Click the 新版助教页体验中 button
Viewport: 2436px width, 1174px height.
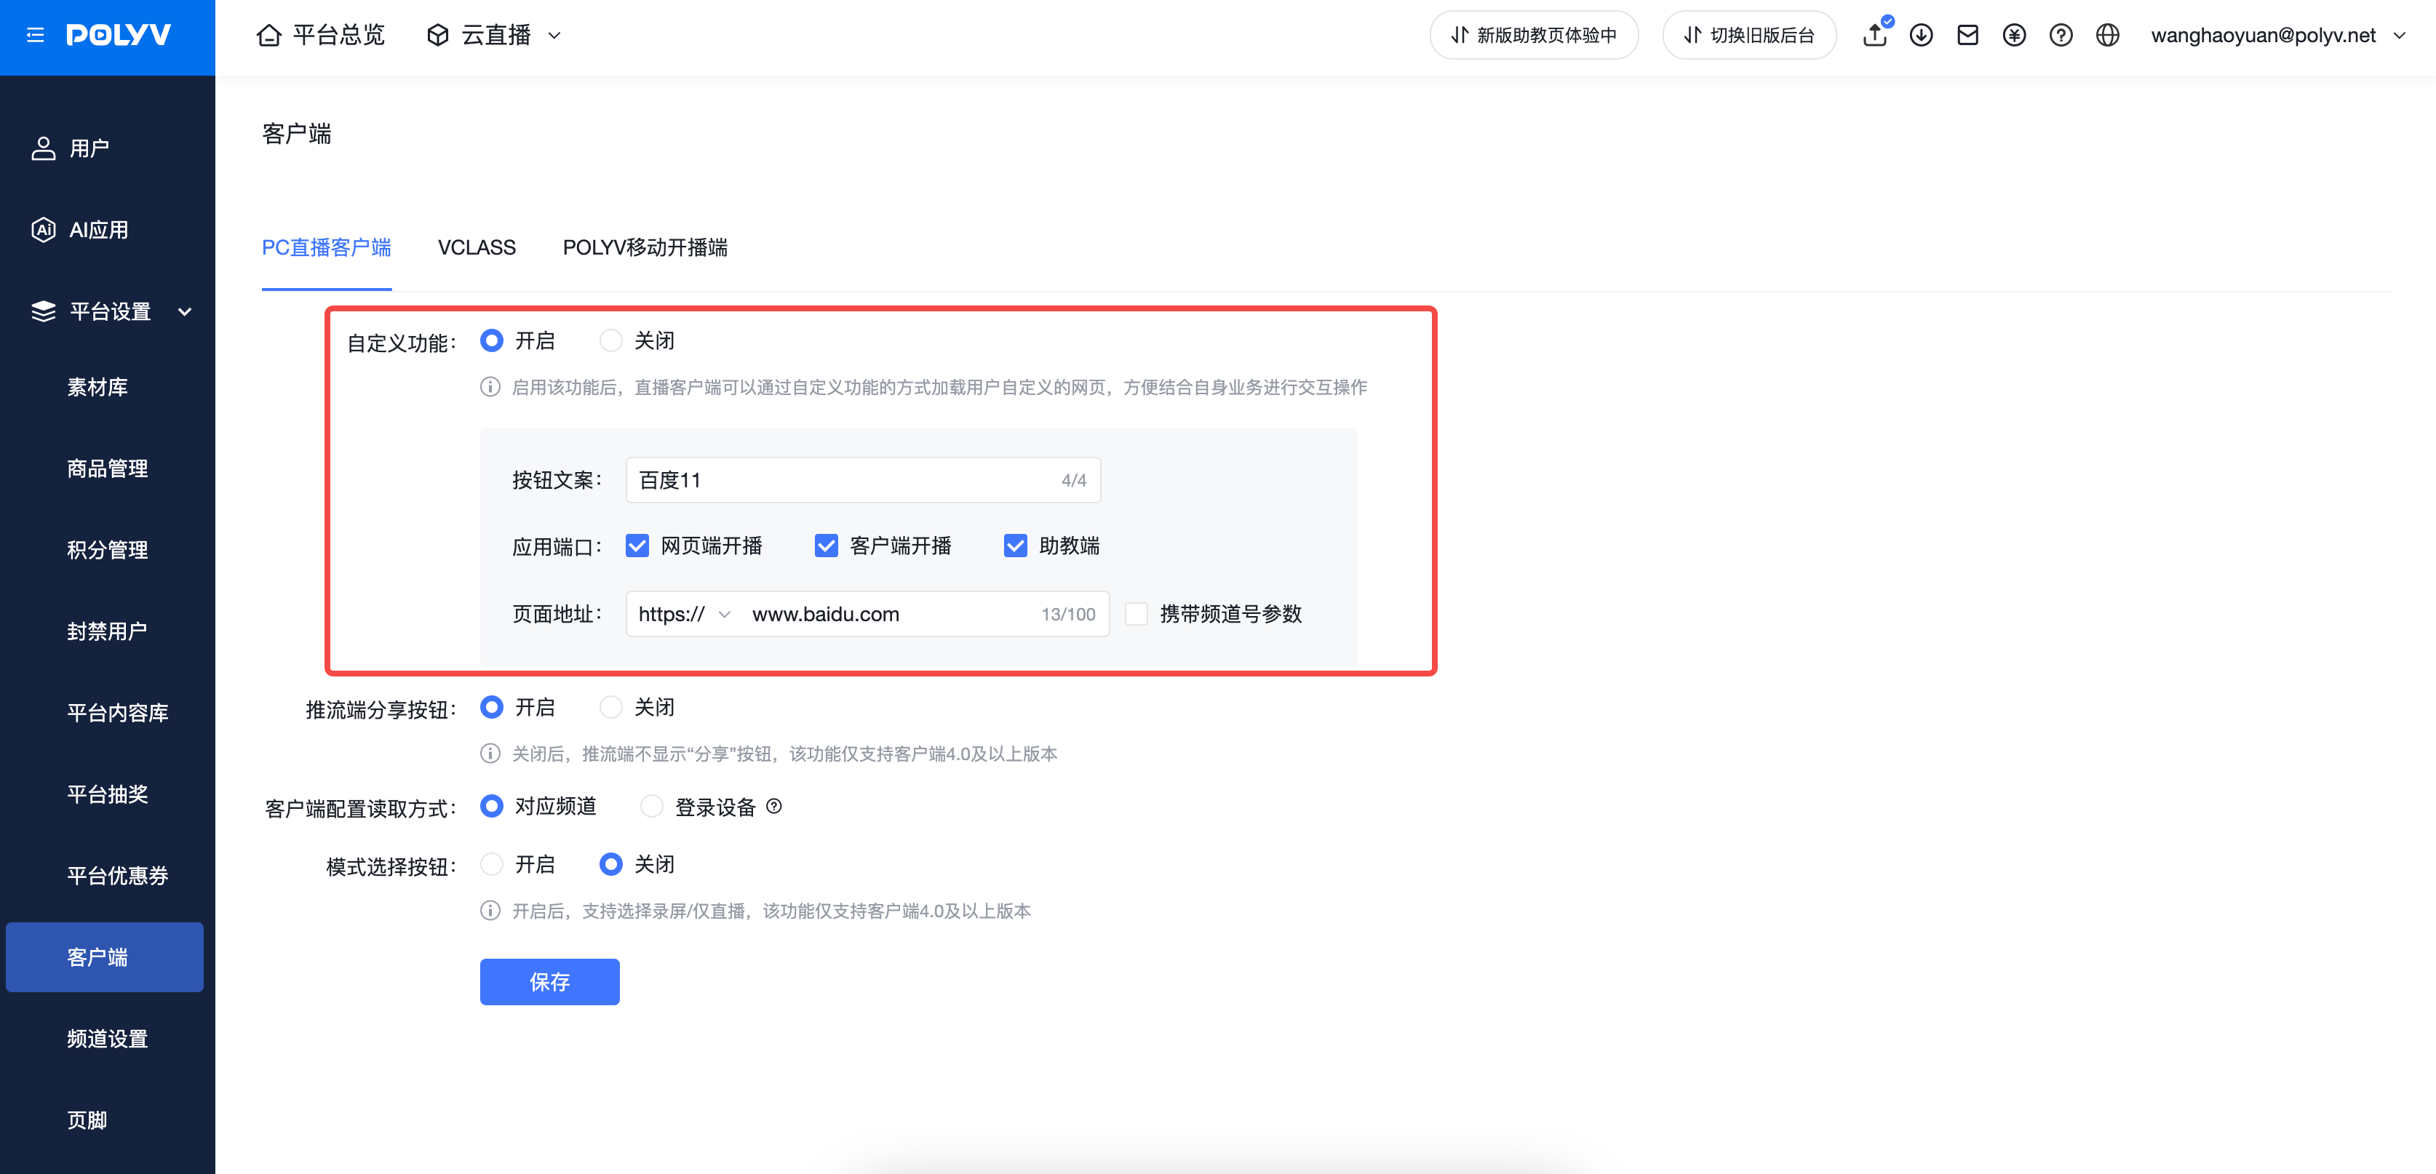[1534, 35]
